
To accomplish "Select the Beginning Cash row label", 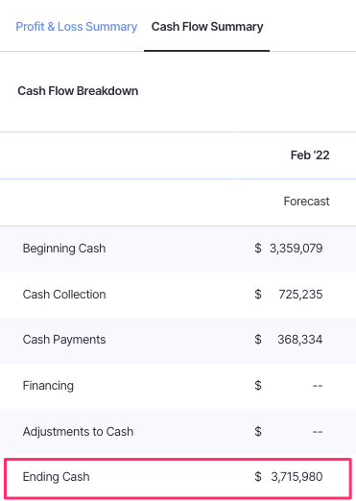I will click(64, 249).
